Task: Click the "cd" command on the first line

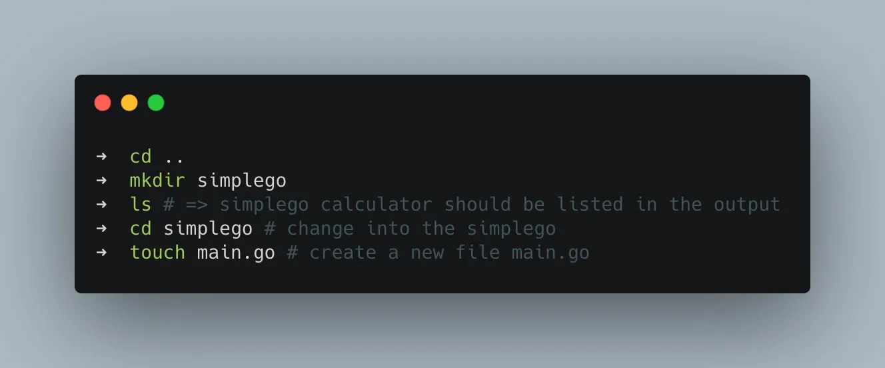Action: click(141, 157)
